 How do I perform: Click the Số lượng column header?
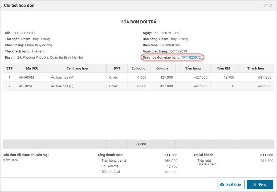click(x=138, y=68)
